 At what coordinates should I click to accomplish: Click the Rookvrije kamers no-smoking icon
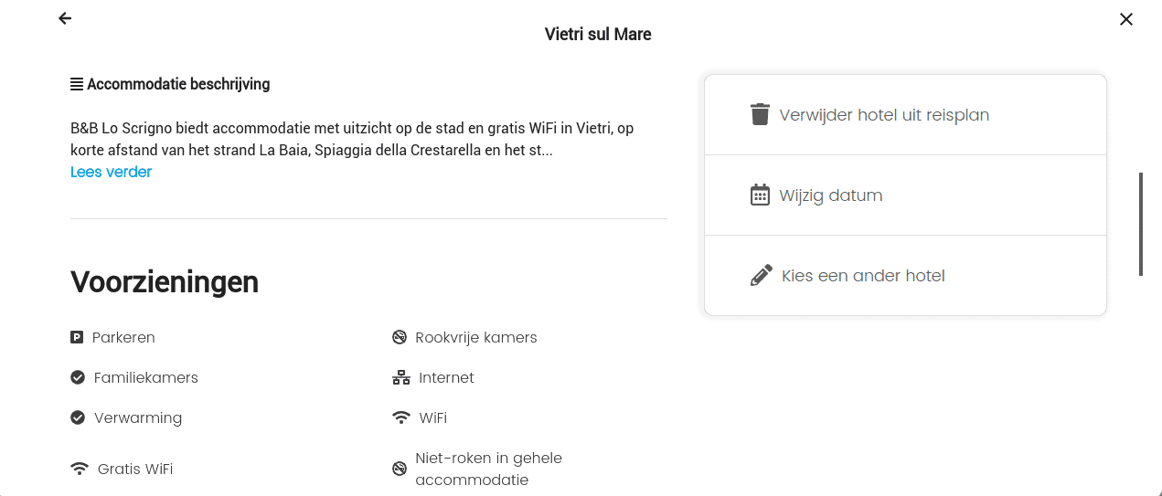tap(400, 338)
